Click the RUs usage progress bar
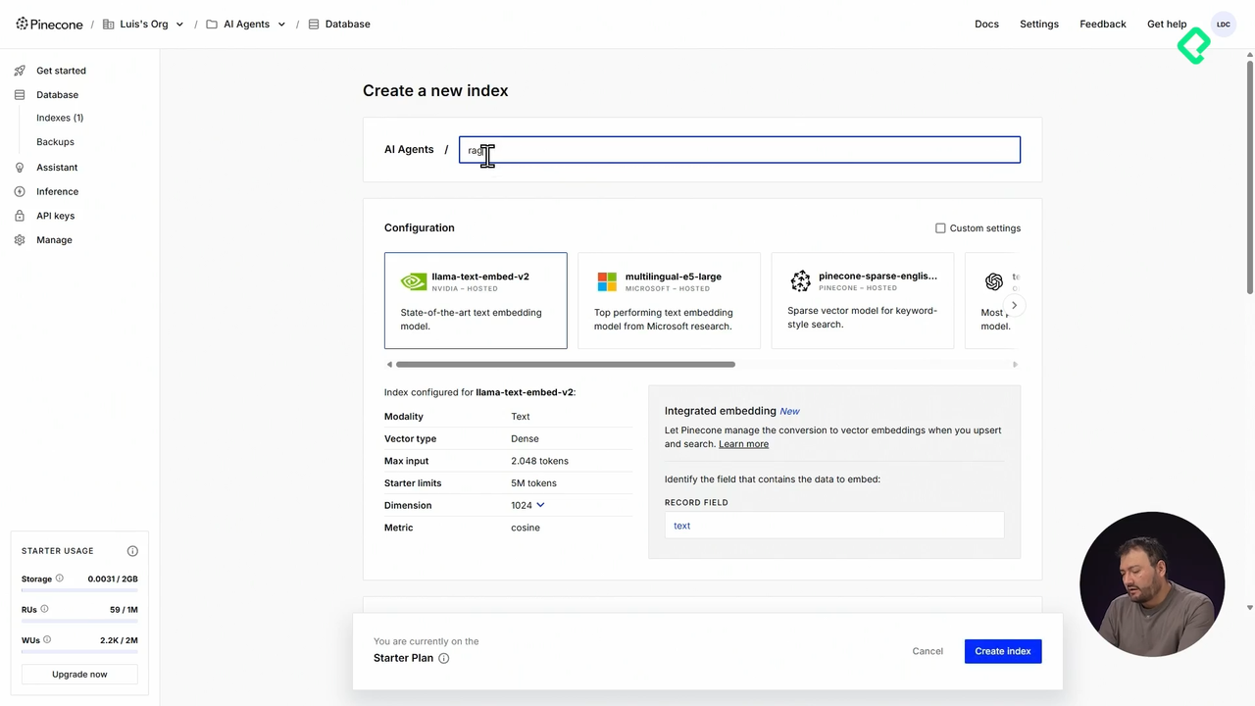This screenshot has height=706, width=1255. (x=79, y=622)
